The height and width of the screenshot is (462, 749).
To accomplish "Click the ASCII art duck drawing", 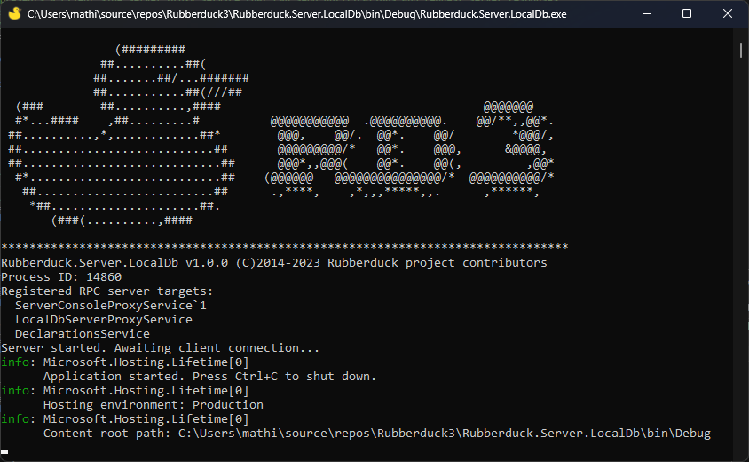I will click(x=124, y=135).
